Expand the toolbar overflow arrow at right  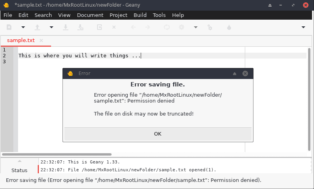(303, 27)
